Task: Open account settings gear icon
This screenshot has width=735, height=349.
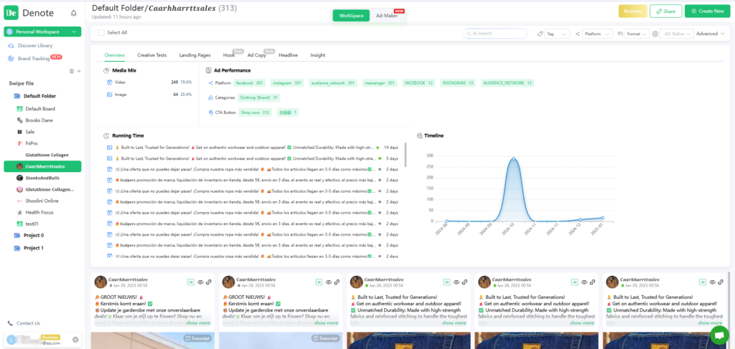Action: [75, 340]
